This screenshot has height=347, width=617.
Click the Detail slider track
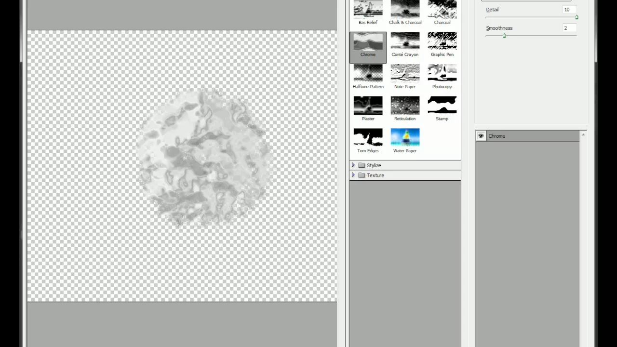(531, 17)
